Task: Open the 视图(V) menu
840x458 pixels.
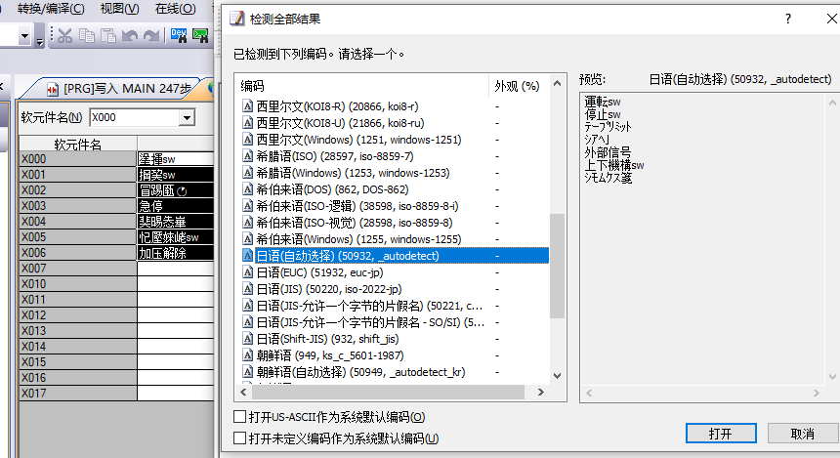Action: point(119,9)
